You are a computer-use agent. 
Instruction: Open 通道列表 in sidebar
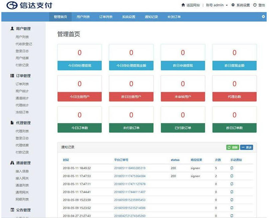tap(22, 185)
